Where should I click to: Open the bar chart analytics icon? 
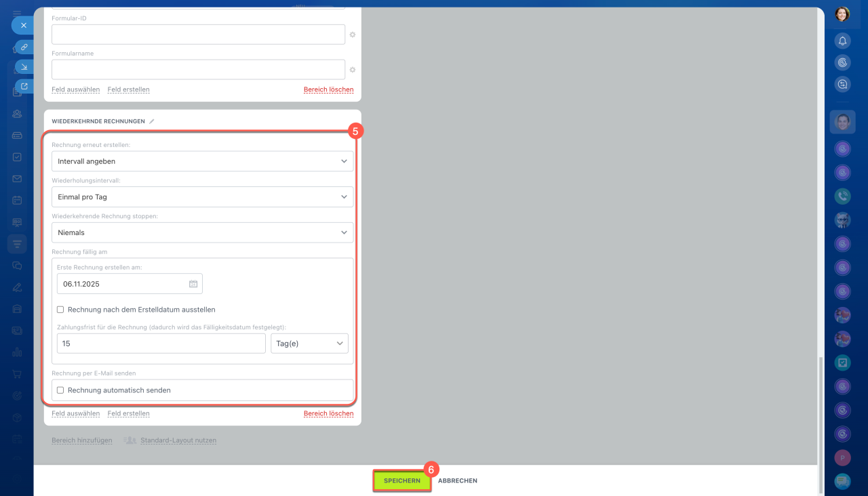tap(17, 352)
